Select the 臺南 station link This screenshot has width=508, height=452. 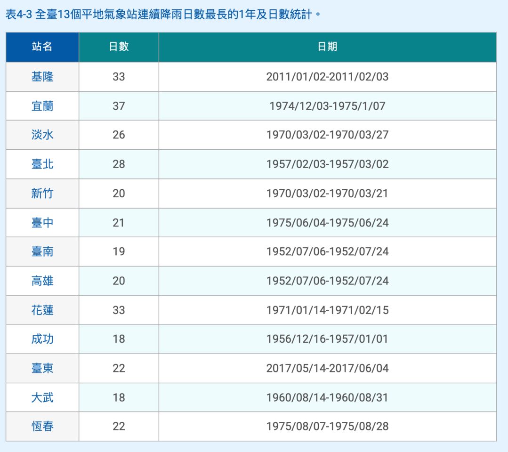(42, 251)
